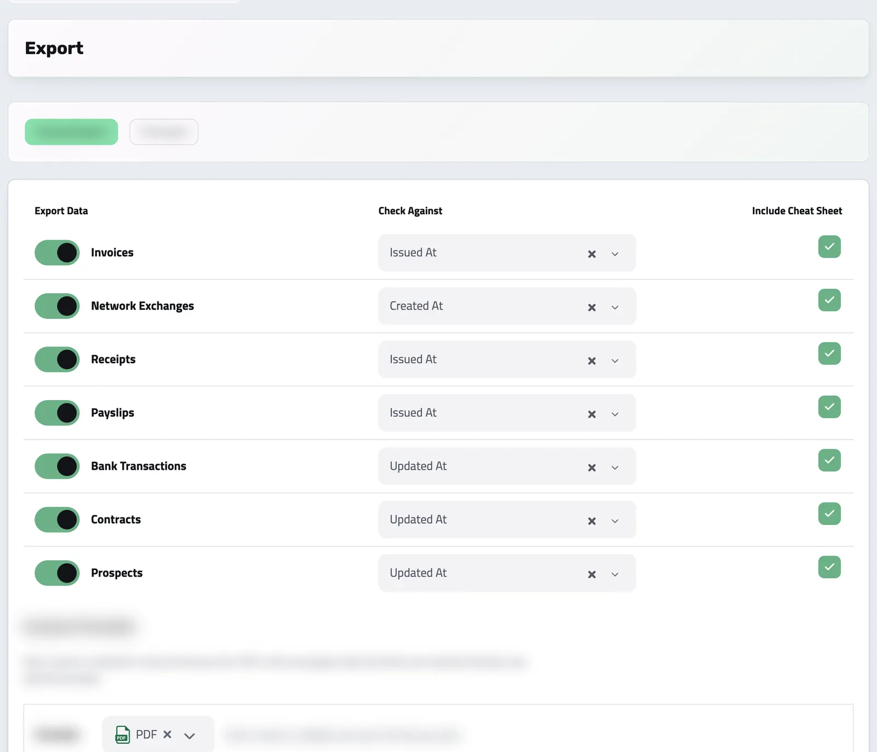The width and height of the screenshot is (877, 752).
Task: Uncheck cheat sheet for Invoices
Action: point(829,247)
